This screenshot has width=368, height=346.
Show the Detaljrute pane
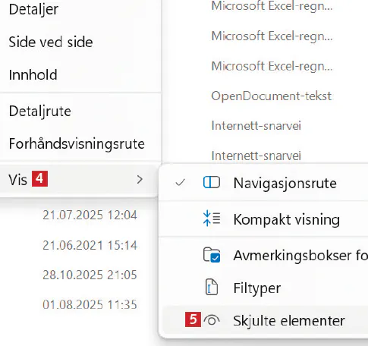point(40,112)
